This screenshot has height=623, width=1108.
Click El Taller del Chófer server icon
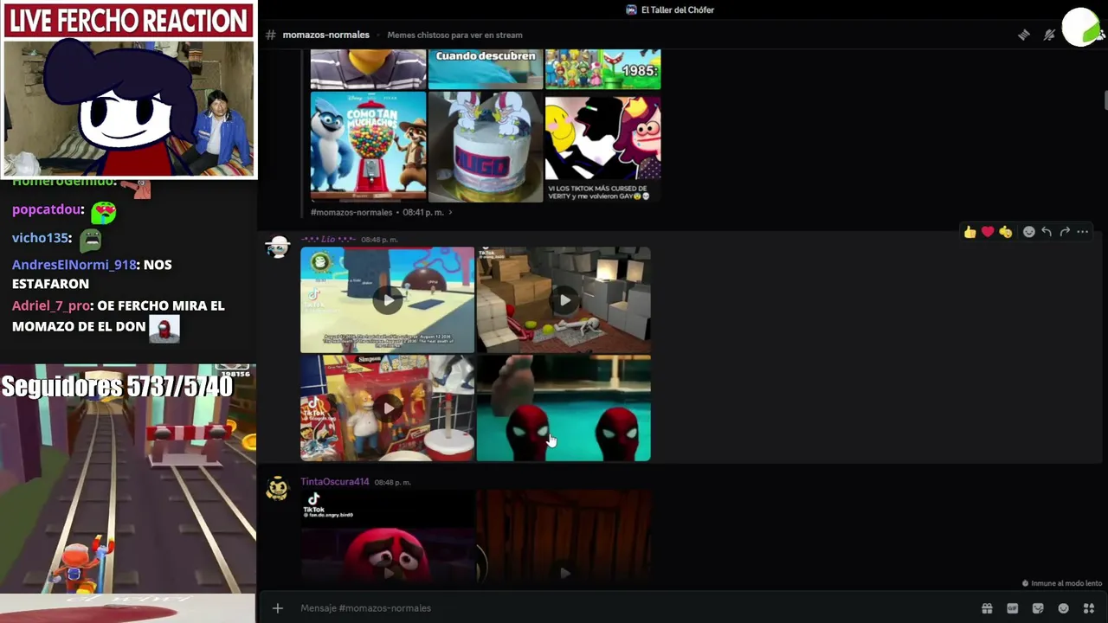(631, 10)
